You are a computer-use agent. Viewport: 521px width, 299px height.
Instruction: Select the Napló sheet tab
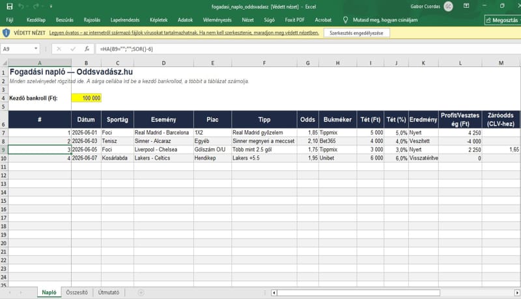49,292
